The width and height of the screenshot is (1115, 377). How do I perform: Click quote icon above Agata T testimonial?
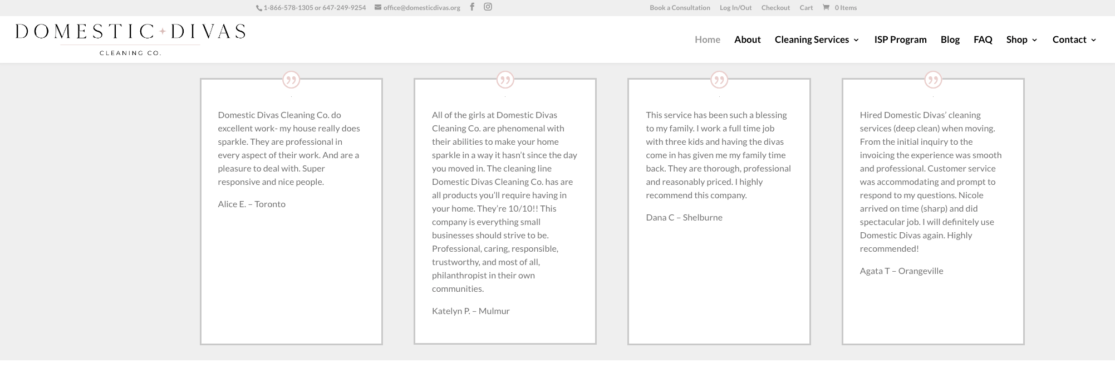933,80
